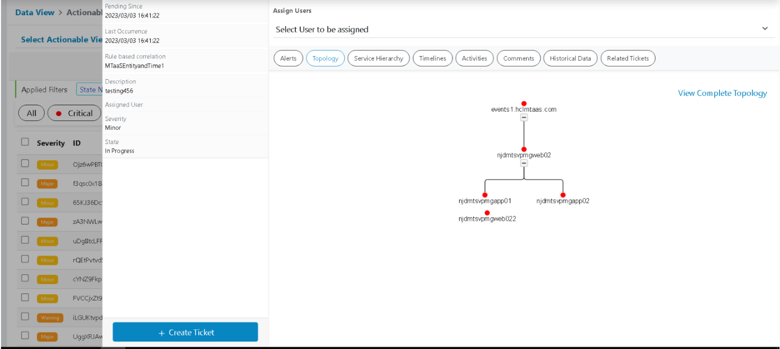The image size is (780, 349).
Task: Click the red status dot above events1.hclmtaas.com
Action: 523,103
